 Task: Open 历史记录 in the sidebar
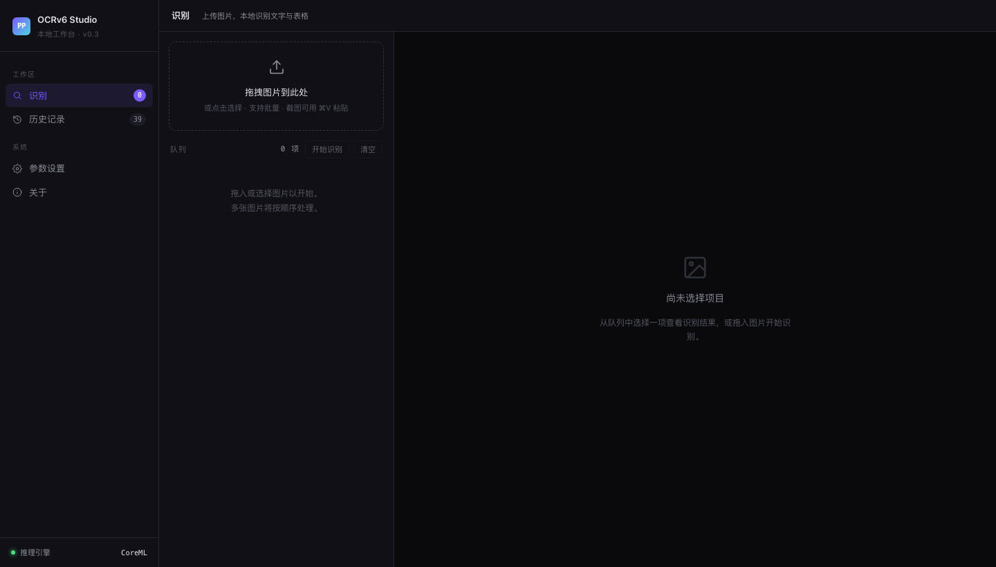79,120
